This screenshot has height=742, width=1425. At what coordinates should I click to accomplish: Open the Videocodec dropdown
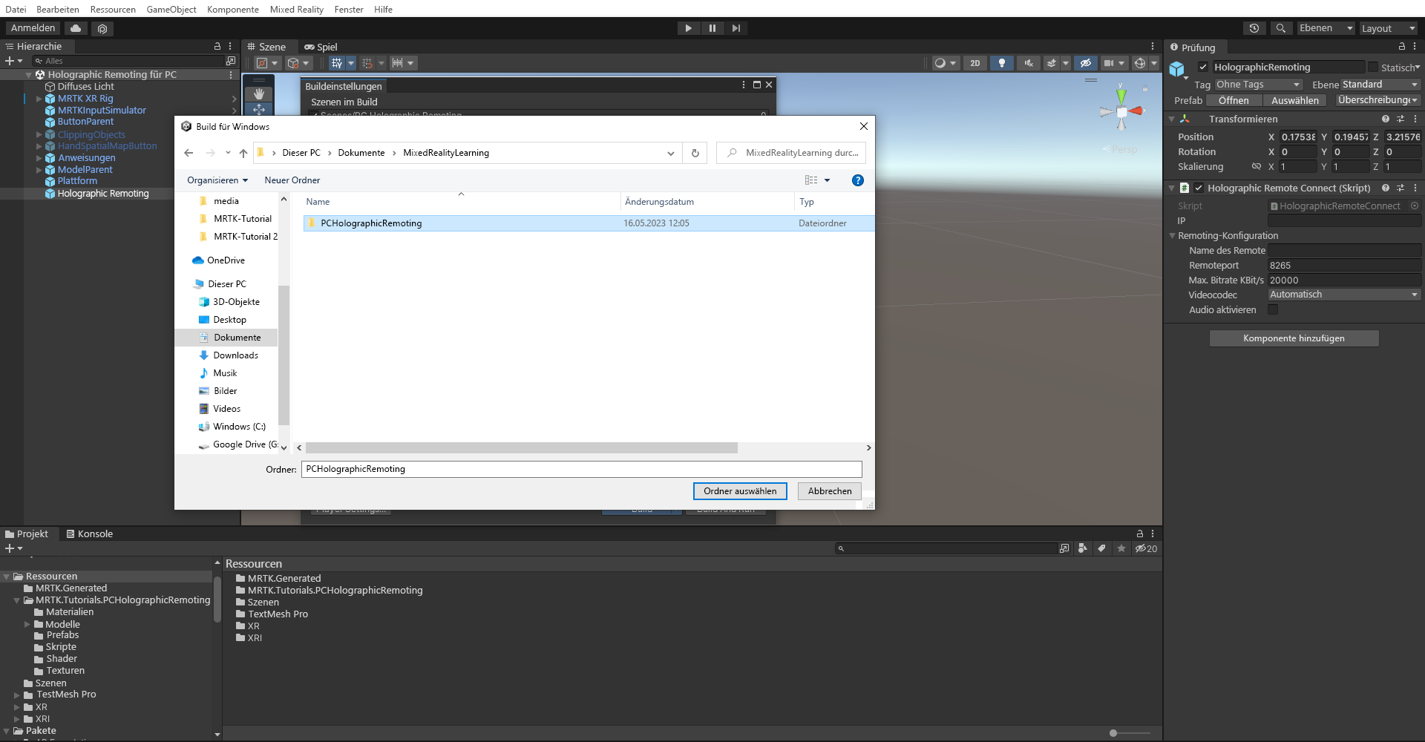1343,294
